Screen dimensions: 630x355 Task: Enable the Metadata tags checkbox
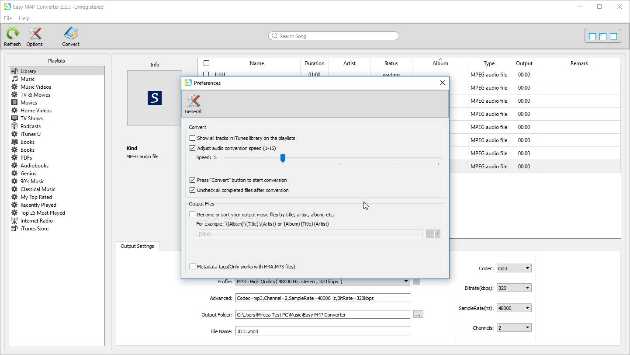[x=193, y=267]
